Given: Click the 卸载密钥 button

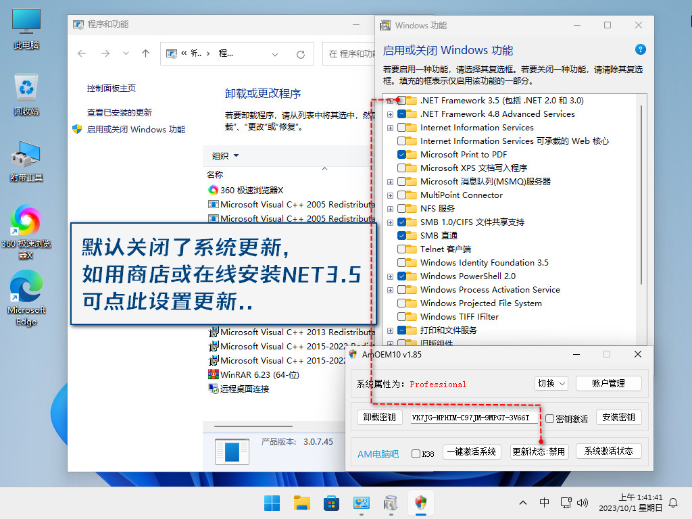Looking at the screenshot, I should [x=380, y=418].
